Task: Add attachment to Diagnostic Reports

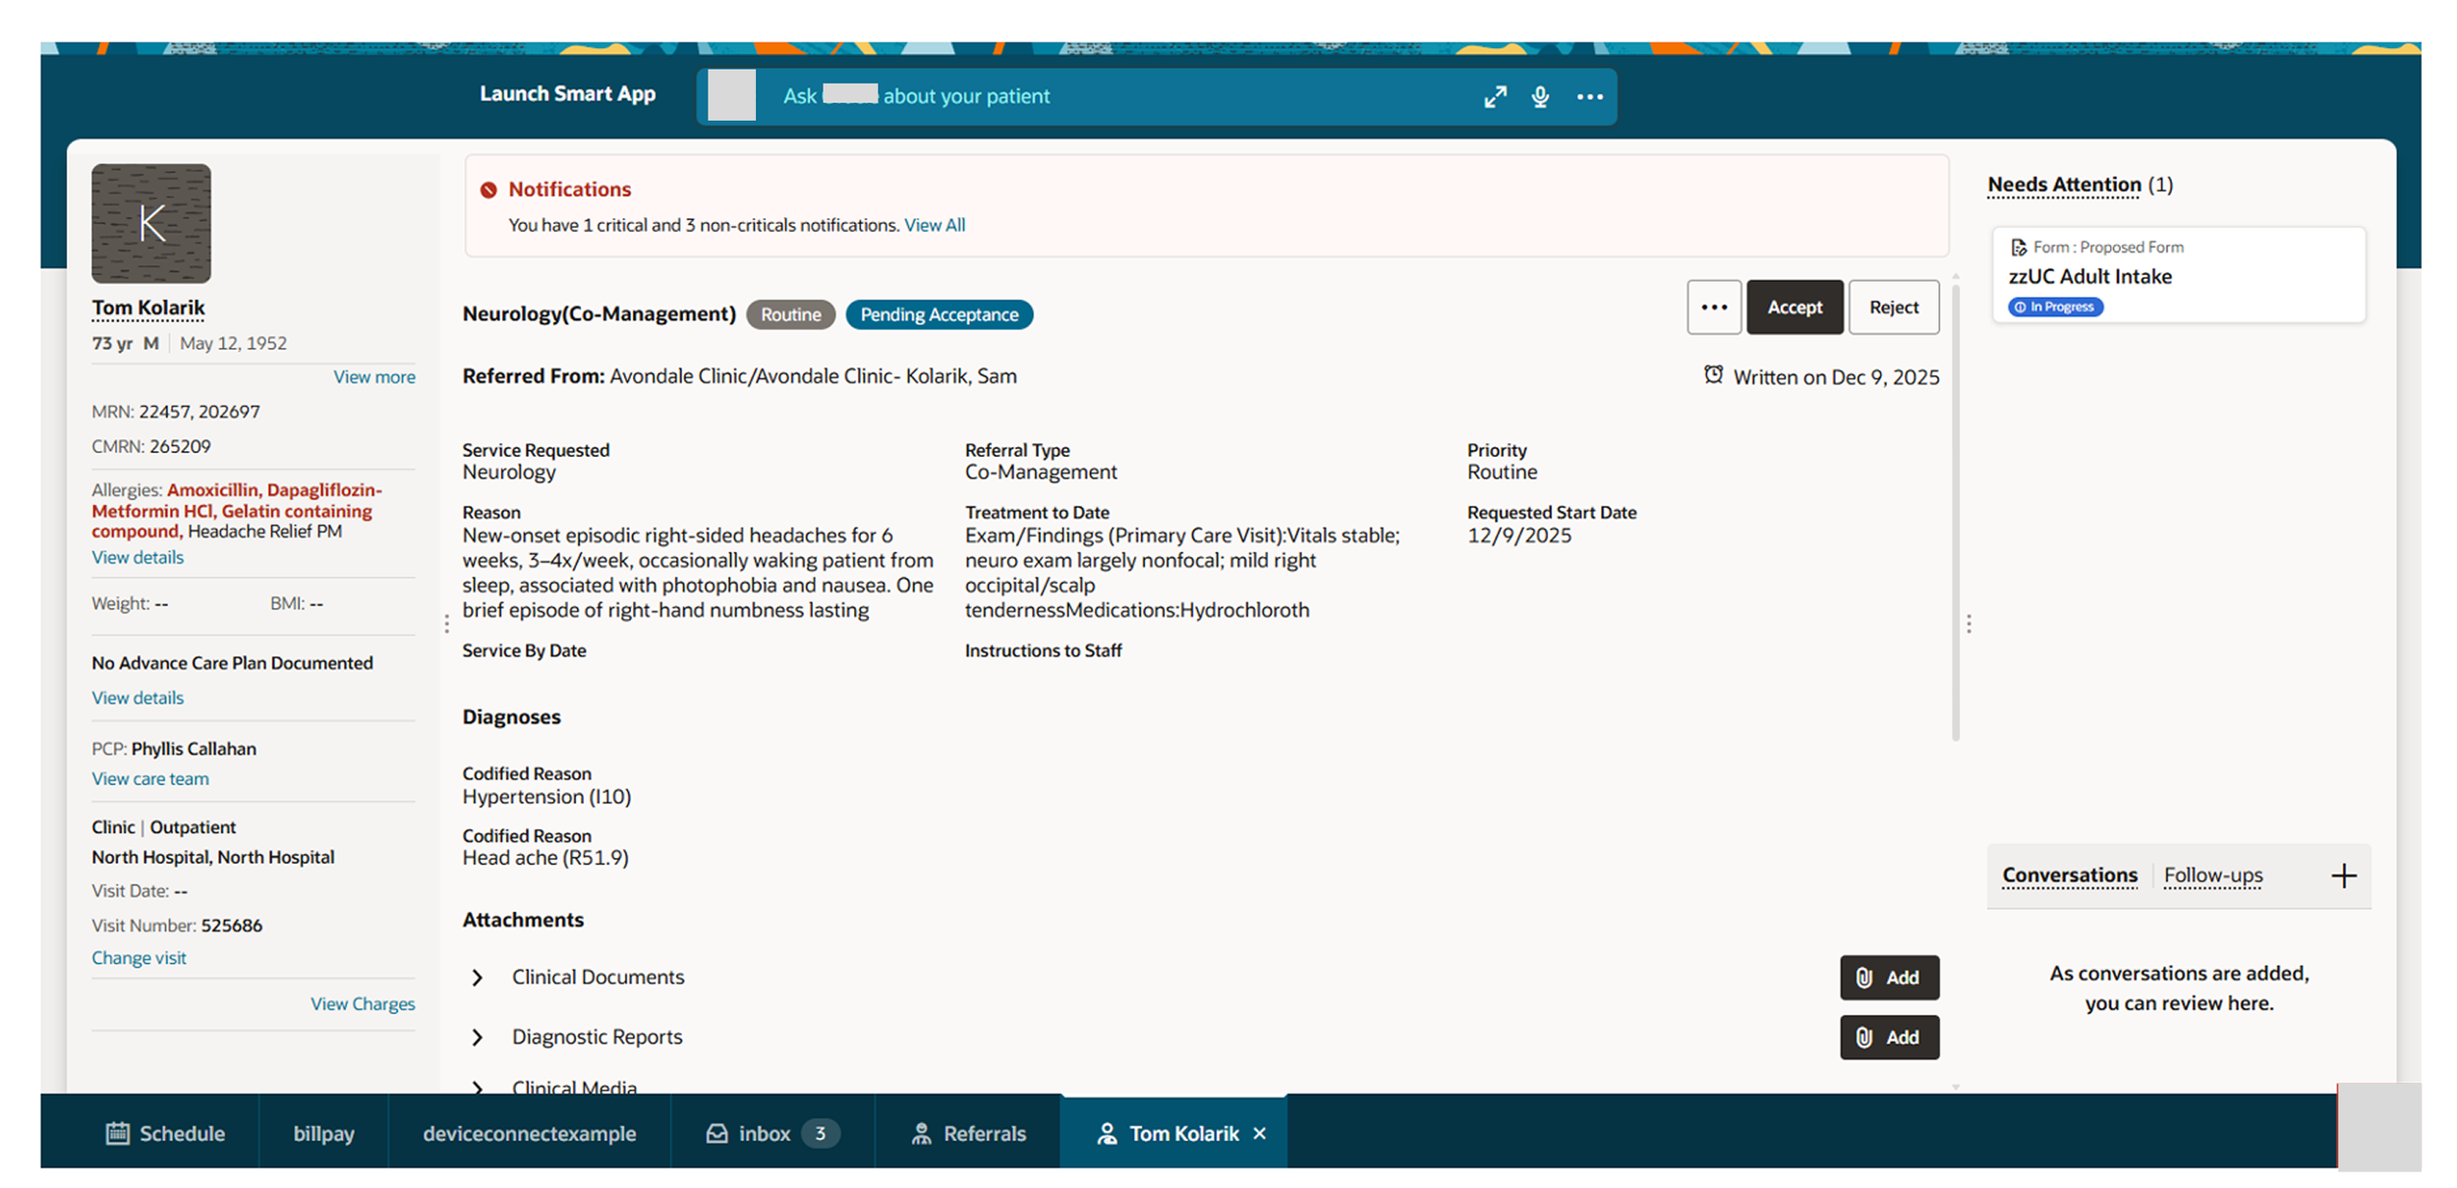Action: 1889,1038
